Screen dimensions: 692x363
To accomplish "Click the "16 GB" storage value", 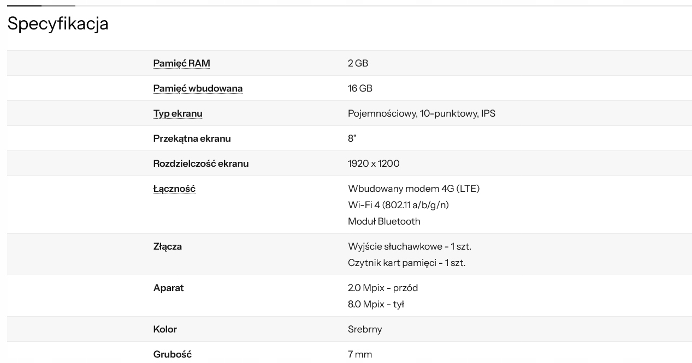I will (x=360, y=88).
